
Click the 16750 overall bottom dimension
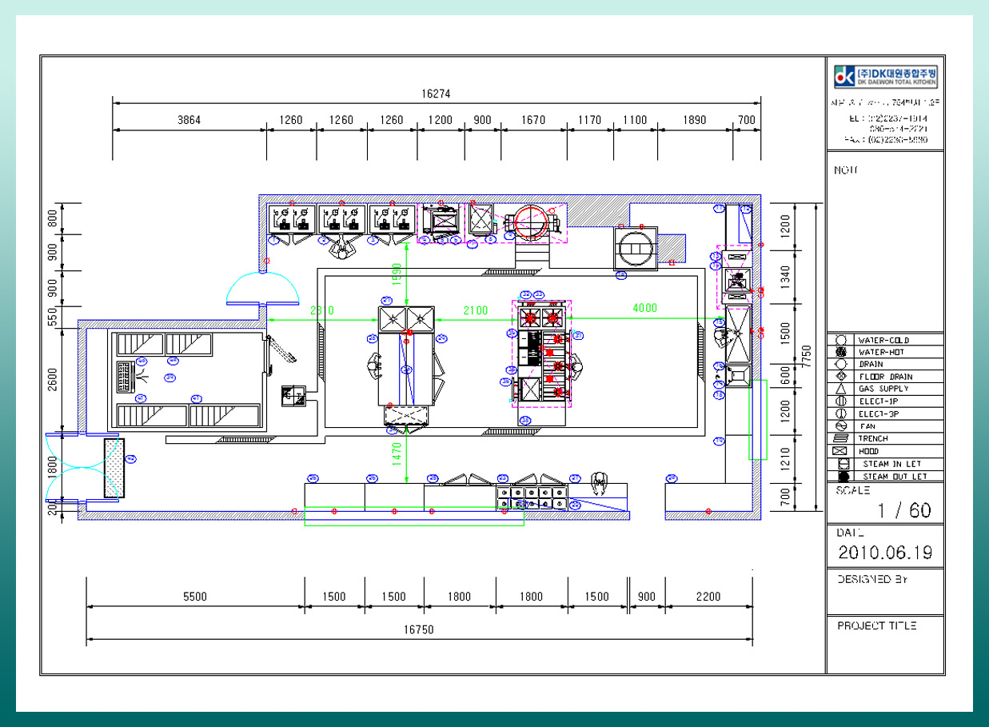[x=418, y=630]
